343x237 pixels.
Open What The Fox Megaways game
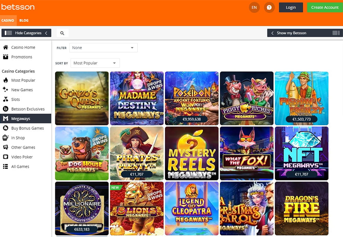click(x=247, y=153)
